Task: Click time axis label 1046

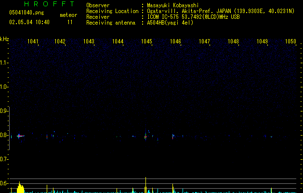Action: pos(175,41)
